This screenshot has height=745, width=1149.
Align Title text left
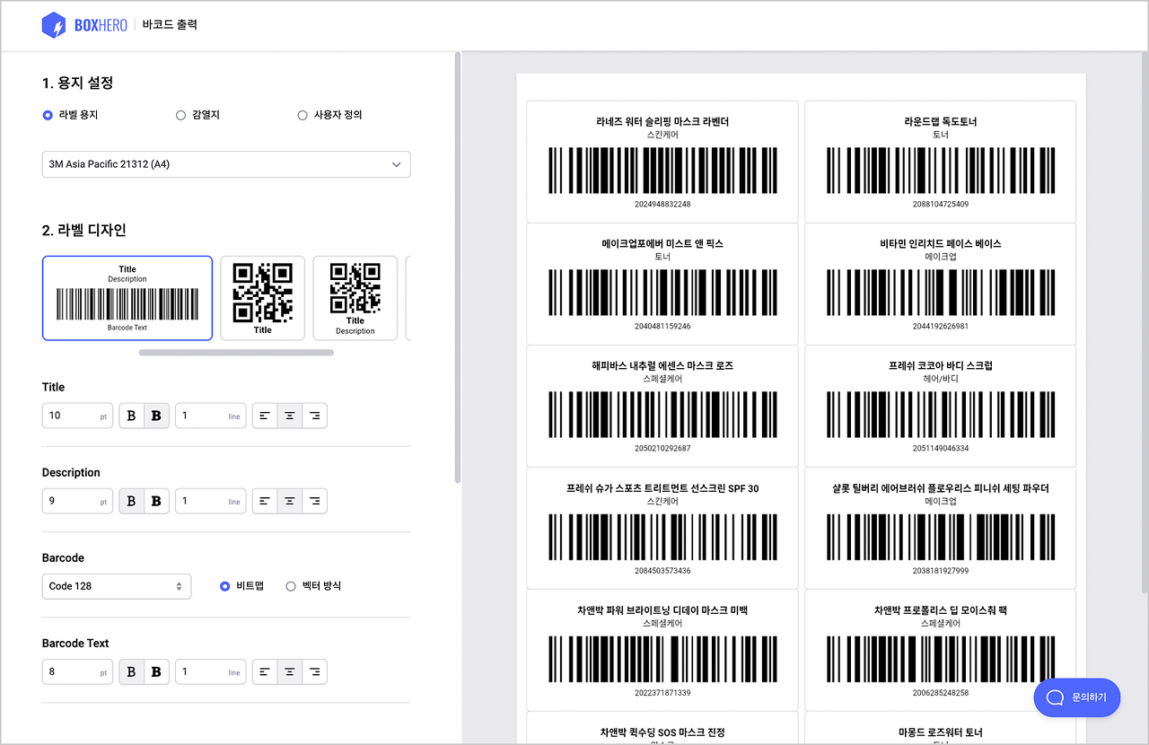pyautogui.click(x=264, y=416)
